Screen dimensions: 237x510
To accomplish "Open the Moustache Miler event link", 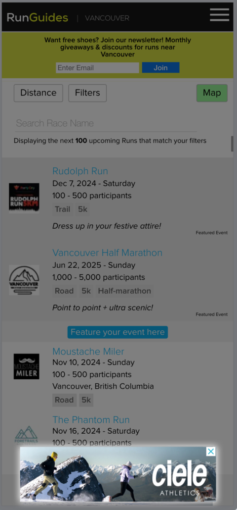I will point(88,351).
